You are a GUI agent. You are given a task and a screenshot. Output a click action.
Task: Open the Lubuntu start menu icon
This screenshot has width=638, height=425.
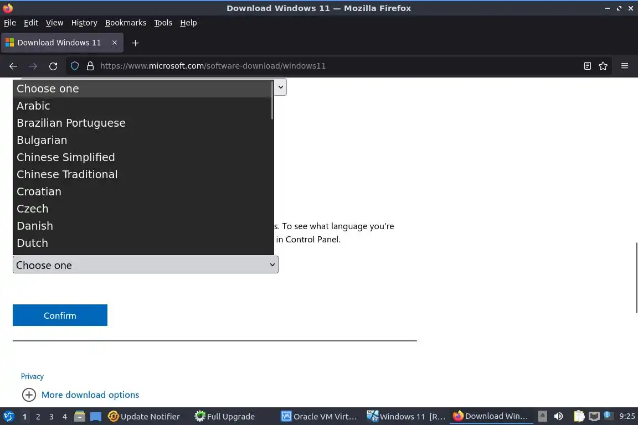point(8,416)
